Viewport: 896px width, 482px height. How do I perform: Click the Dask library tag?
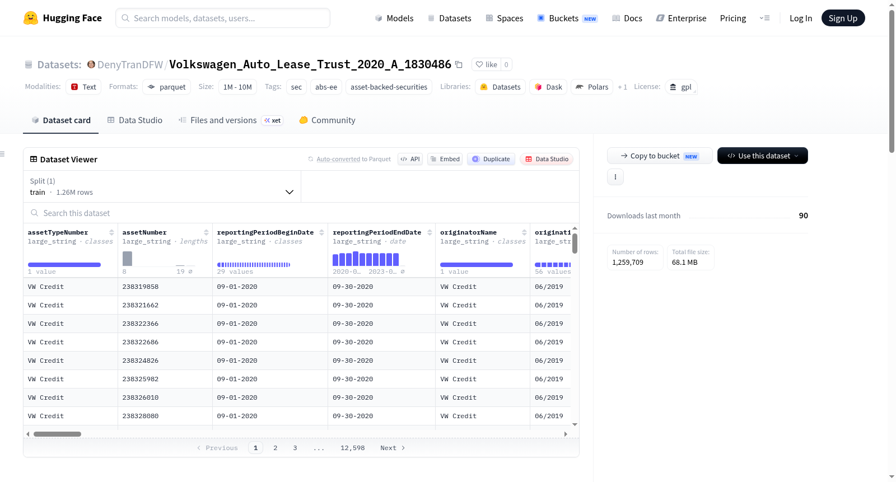pos(548,87)
